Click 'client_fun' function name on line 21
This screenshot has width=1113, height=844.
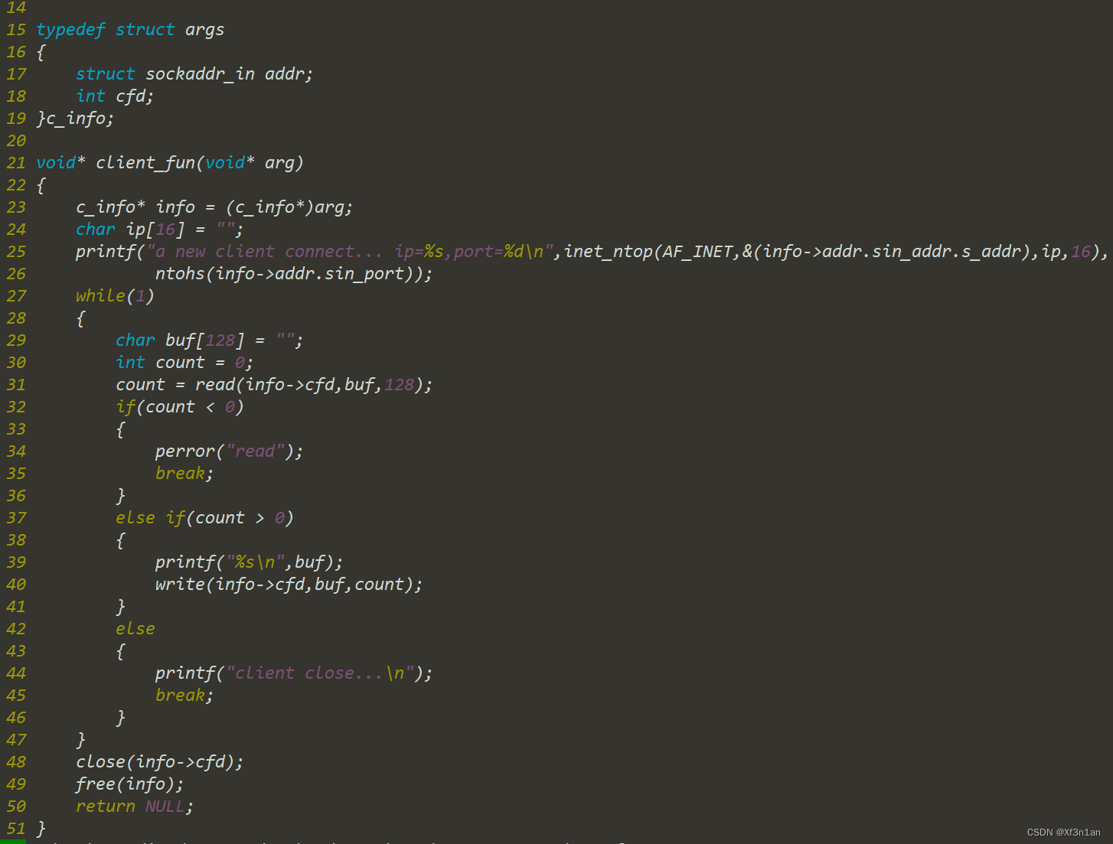[145, 163]
